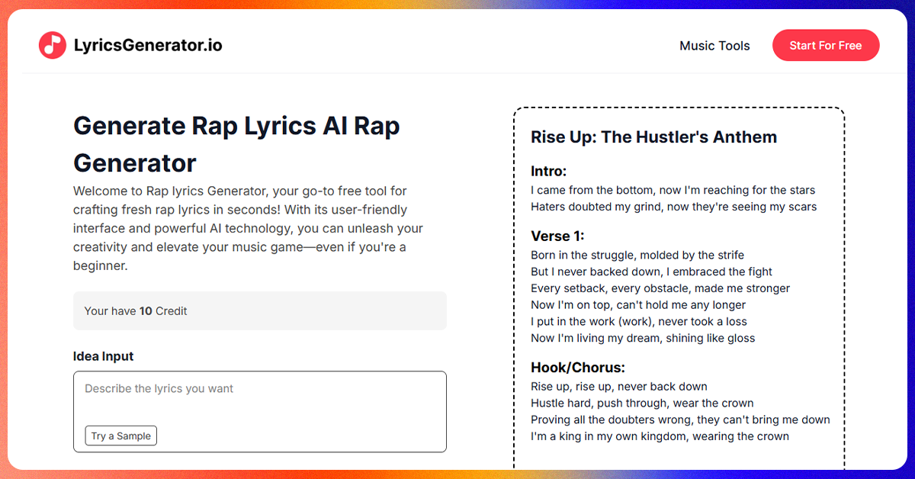
Task: Select the Generate Rap Lyrics AI heading
Action: (x=236, y=144)
